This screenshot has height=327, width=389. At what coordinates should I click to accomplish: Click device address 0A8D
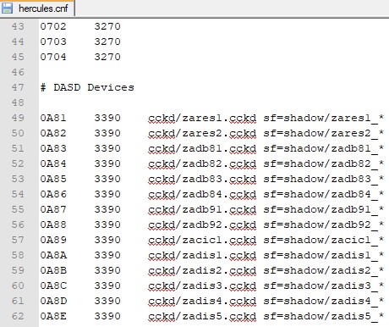[53, 301]
